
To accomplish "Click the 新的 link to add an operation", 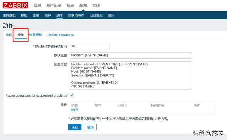I will (x=74, y=110).
